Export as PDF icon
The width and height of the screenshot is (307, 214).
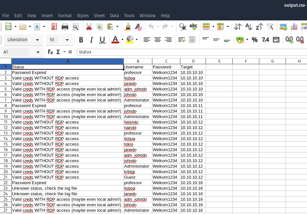tap(54, 27)
